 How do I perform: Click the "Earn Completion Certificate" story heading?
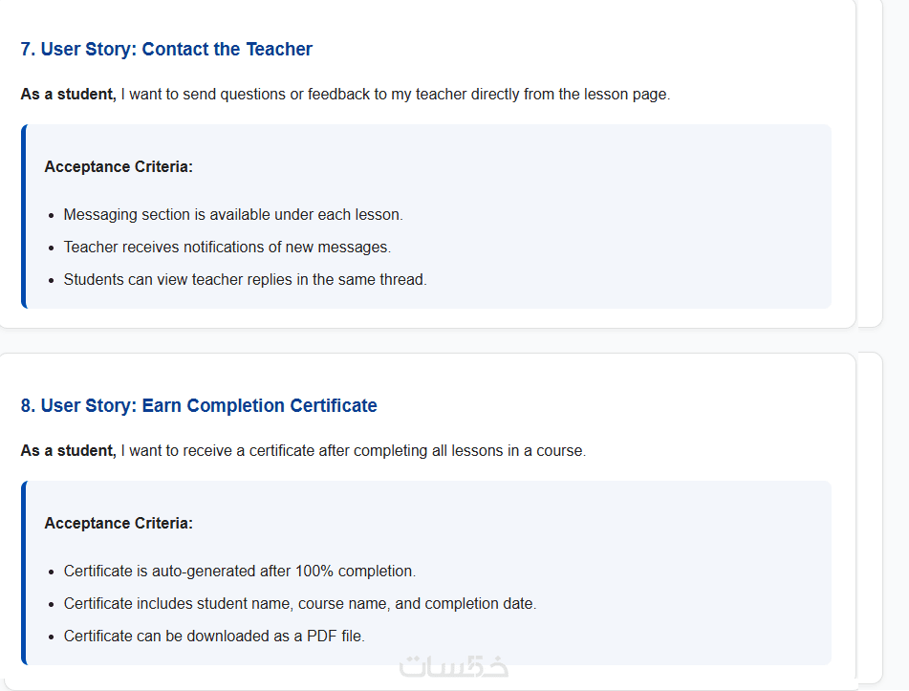tap(199, 405)
